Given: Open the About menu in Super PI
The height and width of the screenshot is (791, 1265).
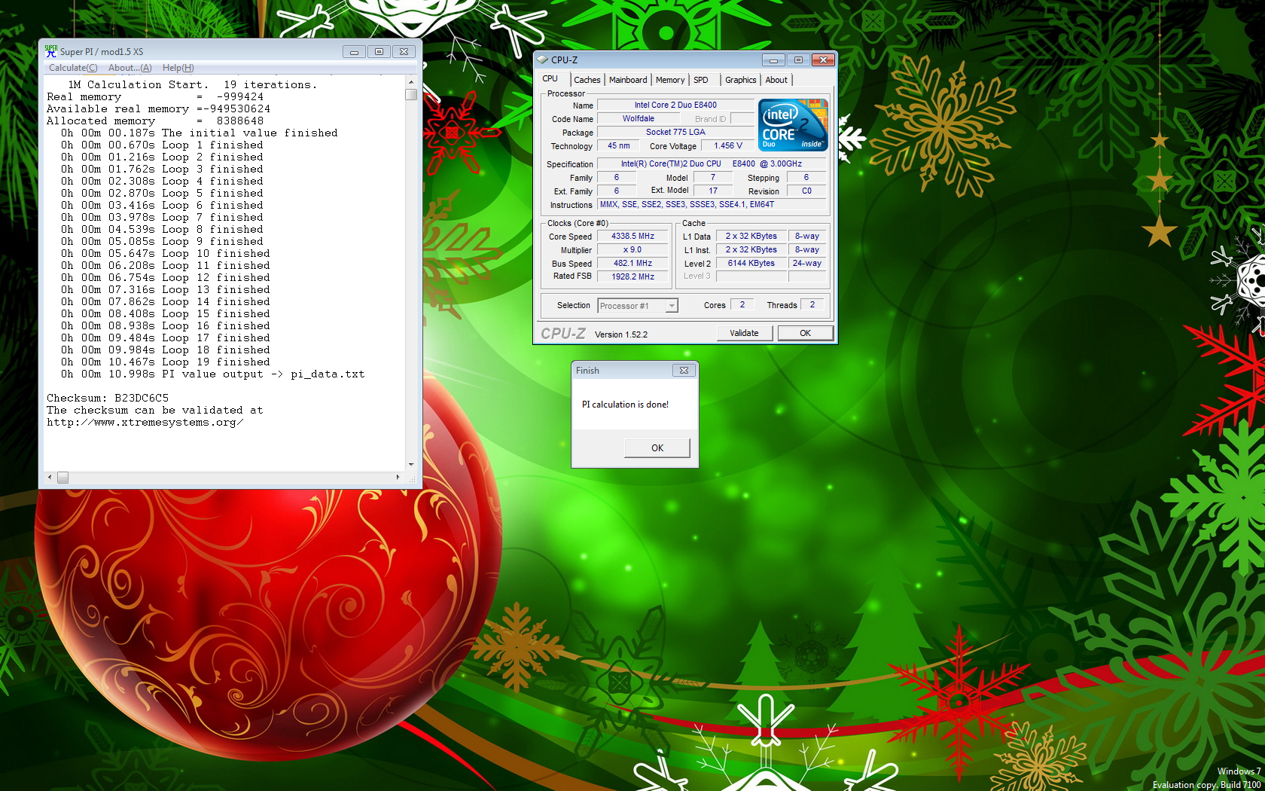Looking at the screenshot, I should (x=130, y=68).
